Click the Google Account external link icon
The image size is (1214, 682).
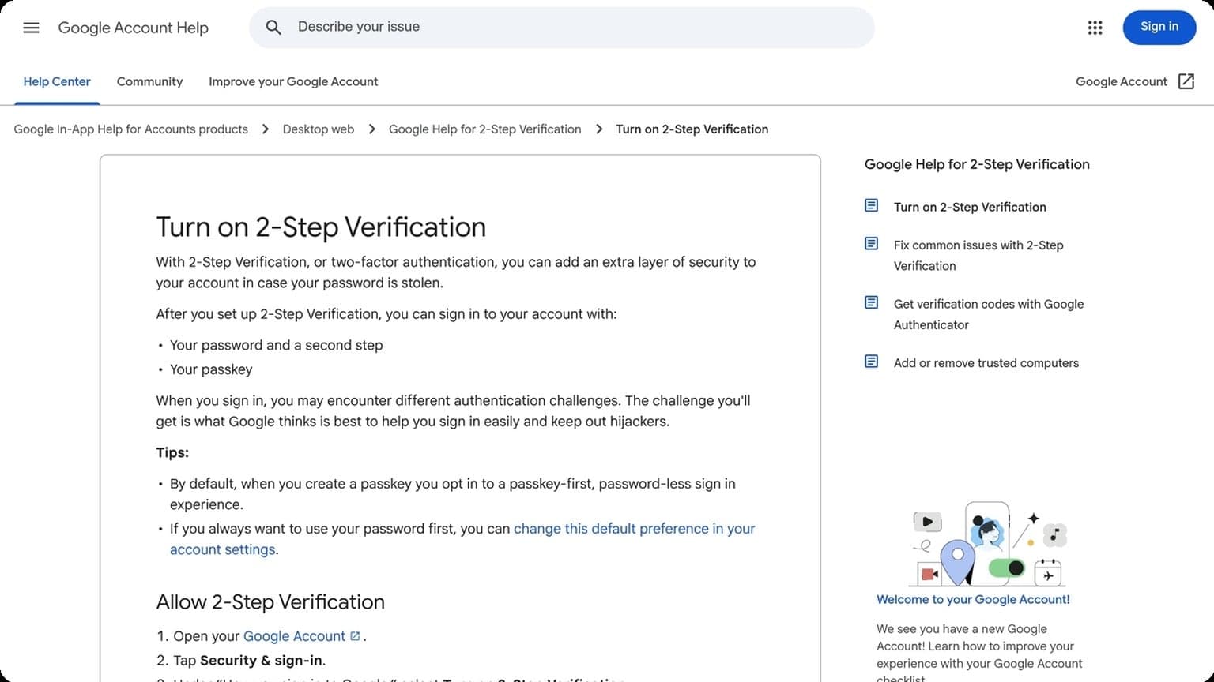(x=1186, y=81)
